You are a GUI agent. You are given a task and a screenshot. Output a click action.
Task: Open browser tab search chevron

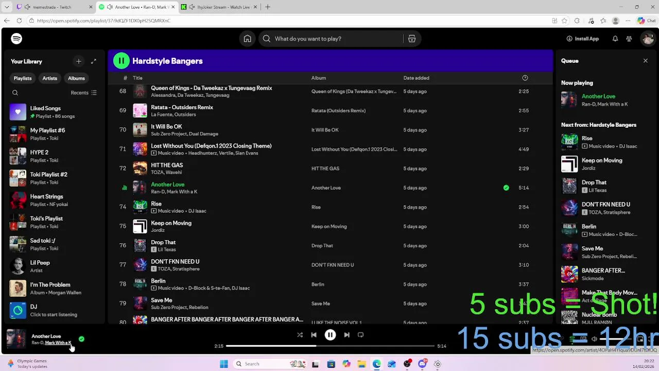tap(7, 7)
